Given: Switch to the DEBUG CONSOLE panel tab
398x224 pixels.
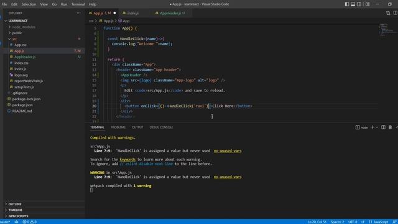Looking at the screenshot, I should (x=161, y=127).
